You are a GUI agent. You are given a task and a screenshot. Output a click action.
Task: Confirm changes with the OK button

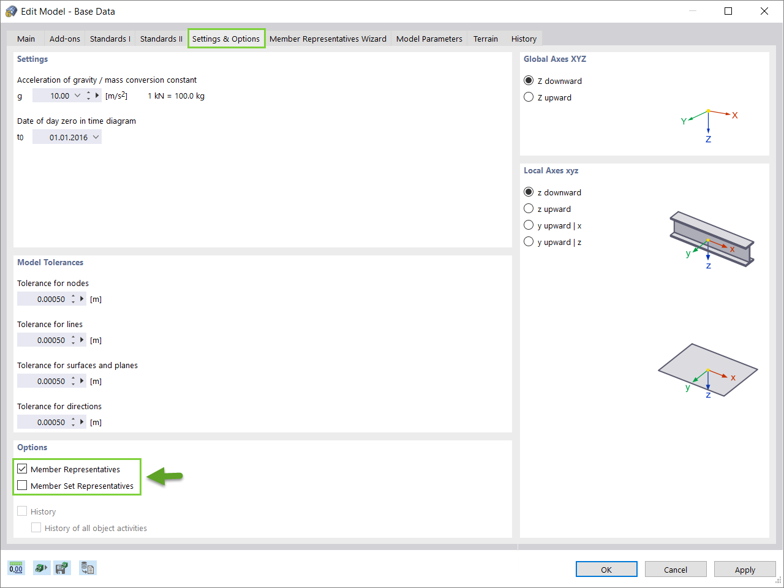[606, 569]
